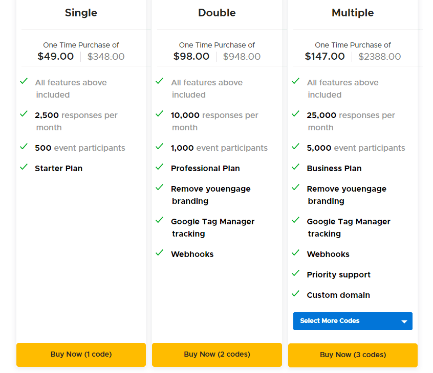Select the Single plan heading
The image size is (433, 373).
81,13
